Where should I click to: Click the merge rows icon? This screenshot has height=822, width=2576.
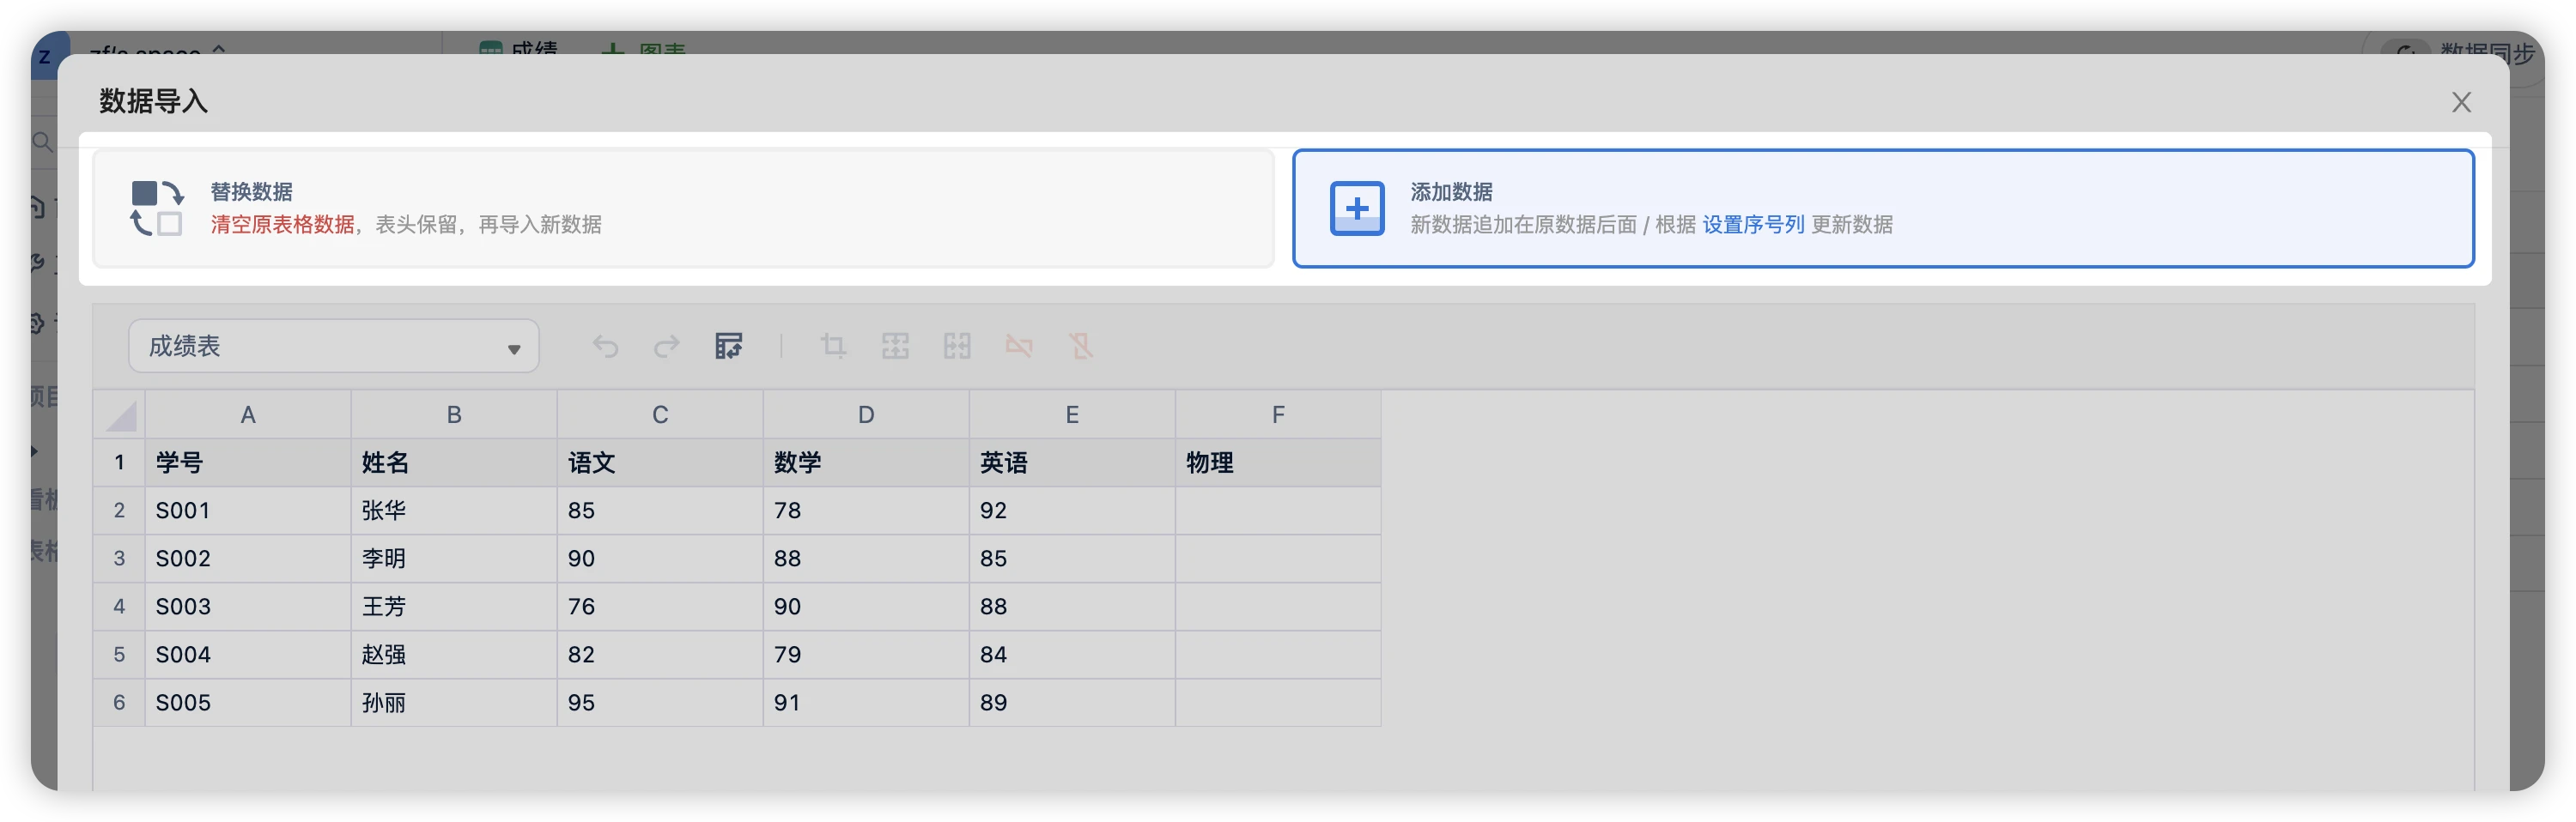[895, 347]
